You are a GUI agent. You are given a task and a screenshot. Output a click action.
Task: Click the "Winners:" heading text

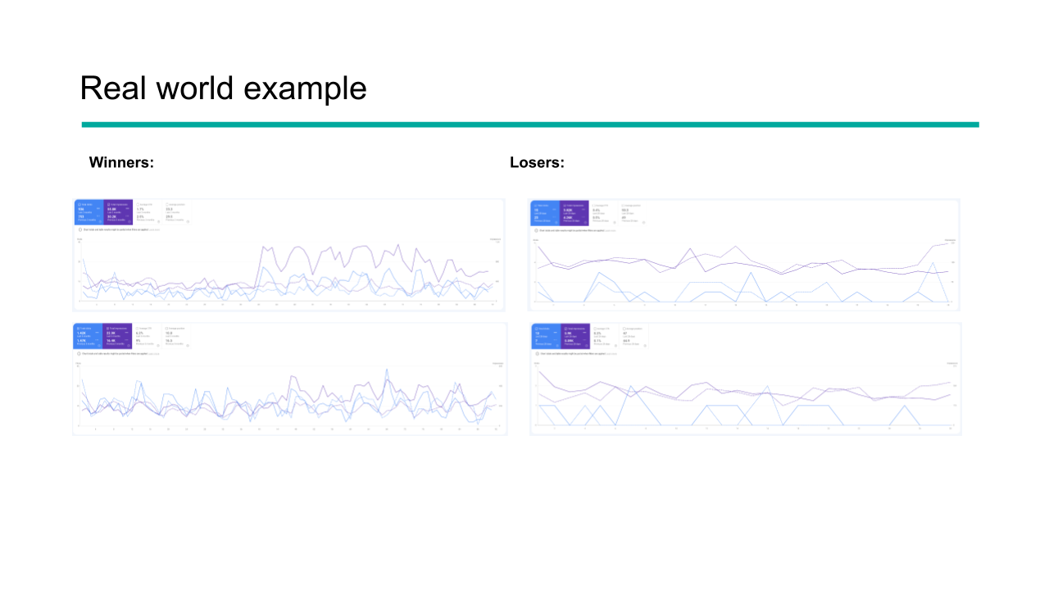point(121,162)
